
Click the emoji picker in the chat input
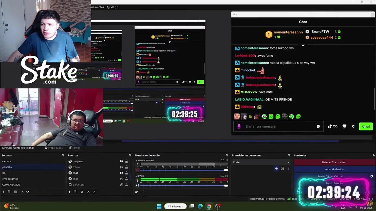pos(318,126)
